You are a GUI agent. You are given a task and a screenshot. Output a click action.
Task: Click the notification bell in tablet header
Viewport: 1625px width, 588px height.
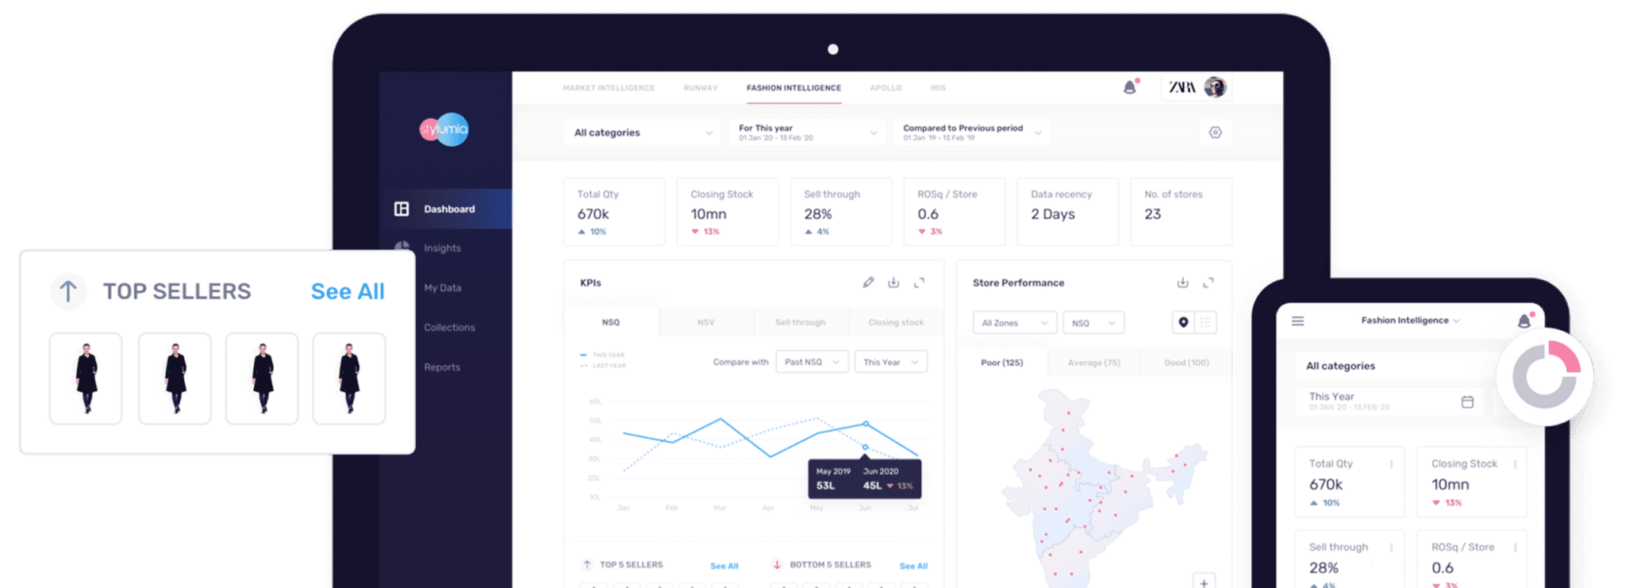click(x=1130, y=87)
